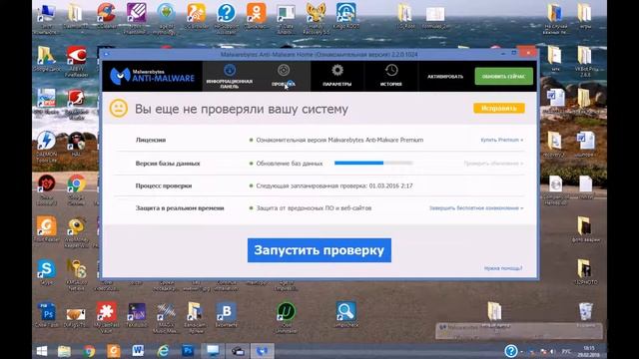639x359 pixels.
Task: Open the Информационная панель dashboard tab
Action: click(229, 76)
